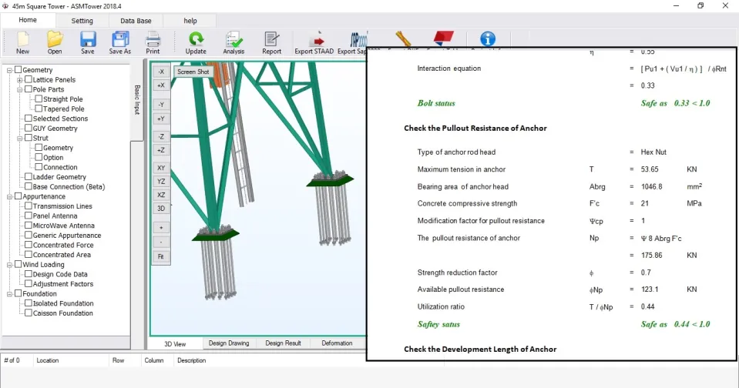Click the Export STAAD icon
Screen dimensions: 739x388
pyautogui.click(x=315, y=39)
